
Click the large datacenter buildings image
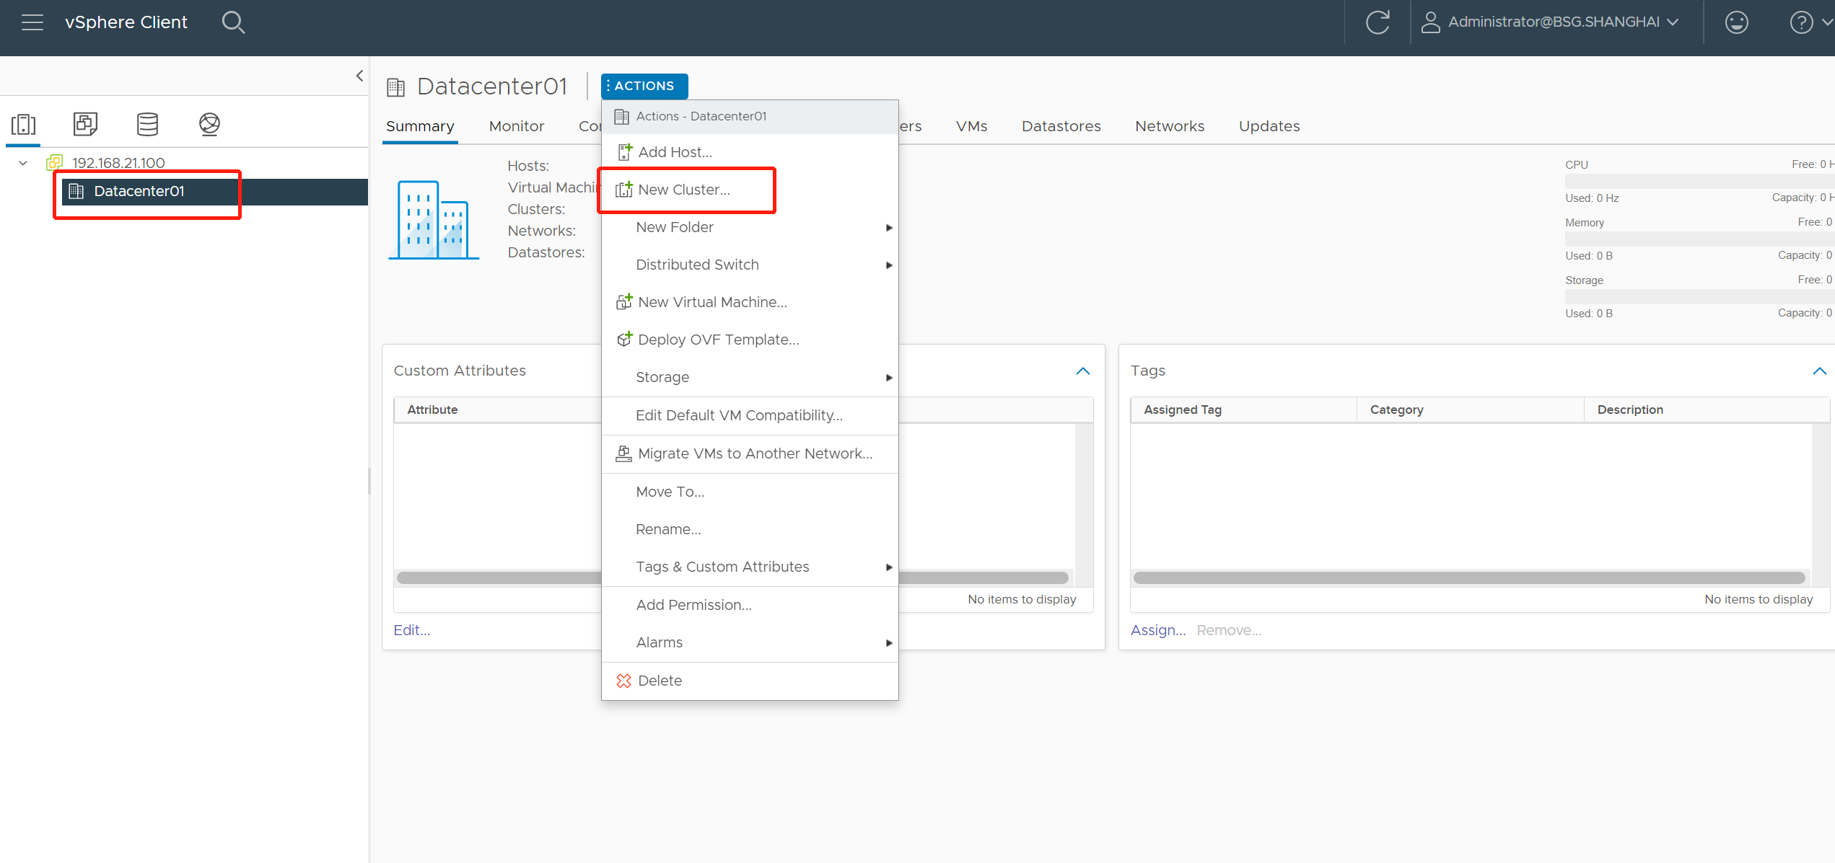[x=434, y=220]
